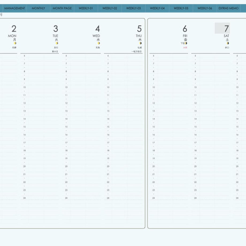This screenshot has height=246, width=246.
Task: Click the moon phase icon under THU
Action: click(140, 43)
